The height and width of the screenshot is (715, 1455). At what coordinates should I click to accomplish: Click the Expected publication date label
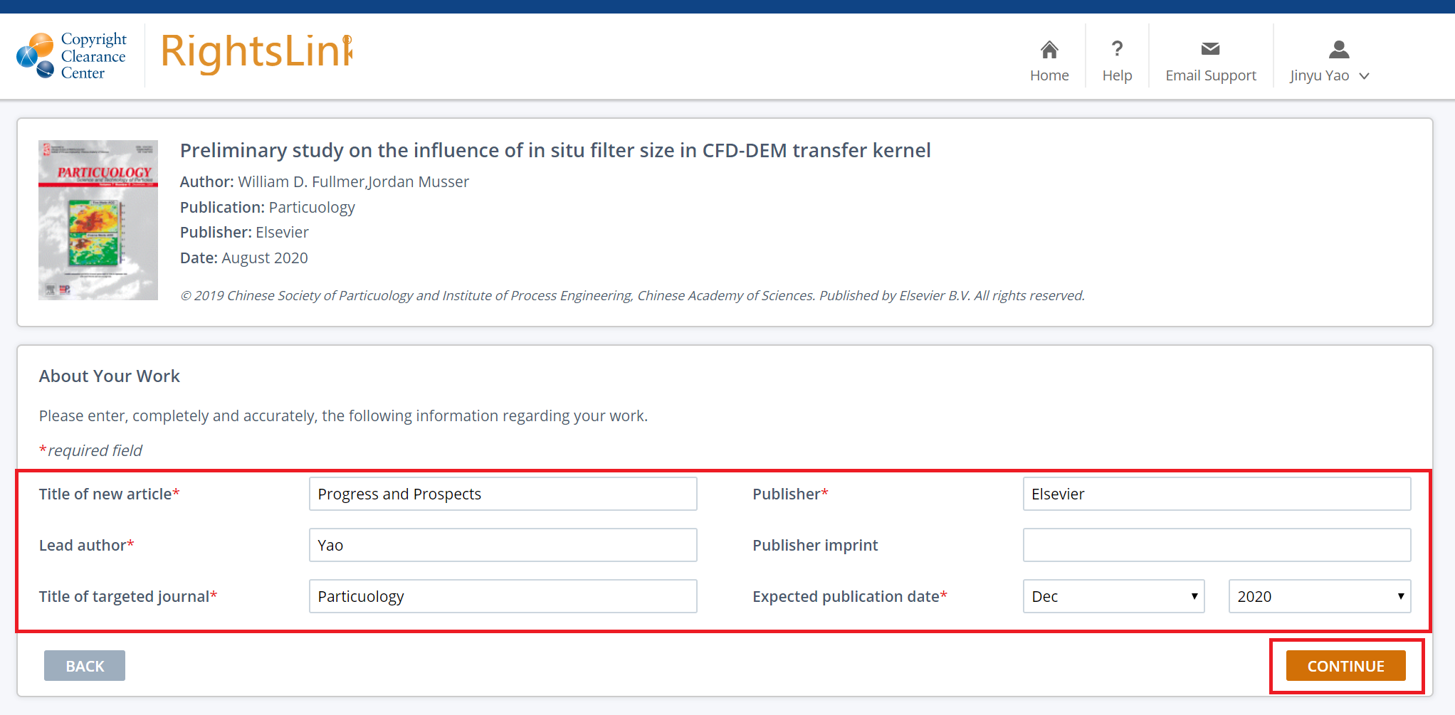(850, 597)
